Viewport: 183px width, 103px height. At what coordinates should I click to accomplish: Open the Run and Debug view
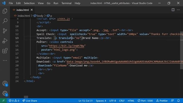tap(5, 41)
